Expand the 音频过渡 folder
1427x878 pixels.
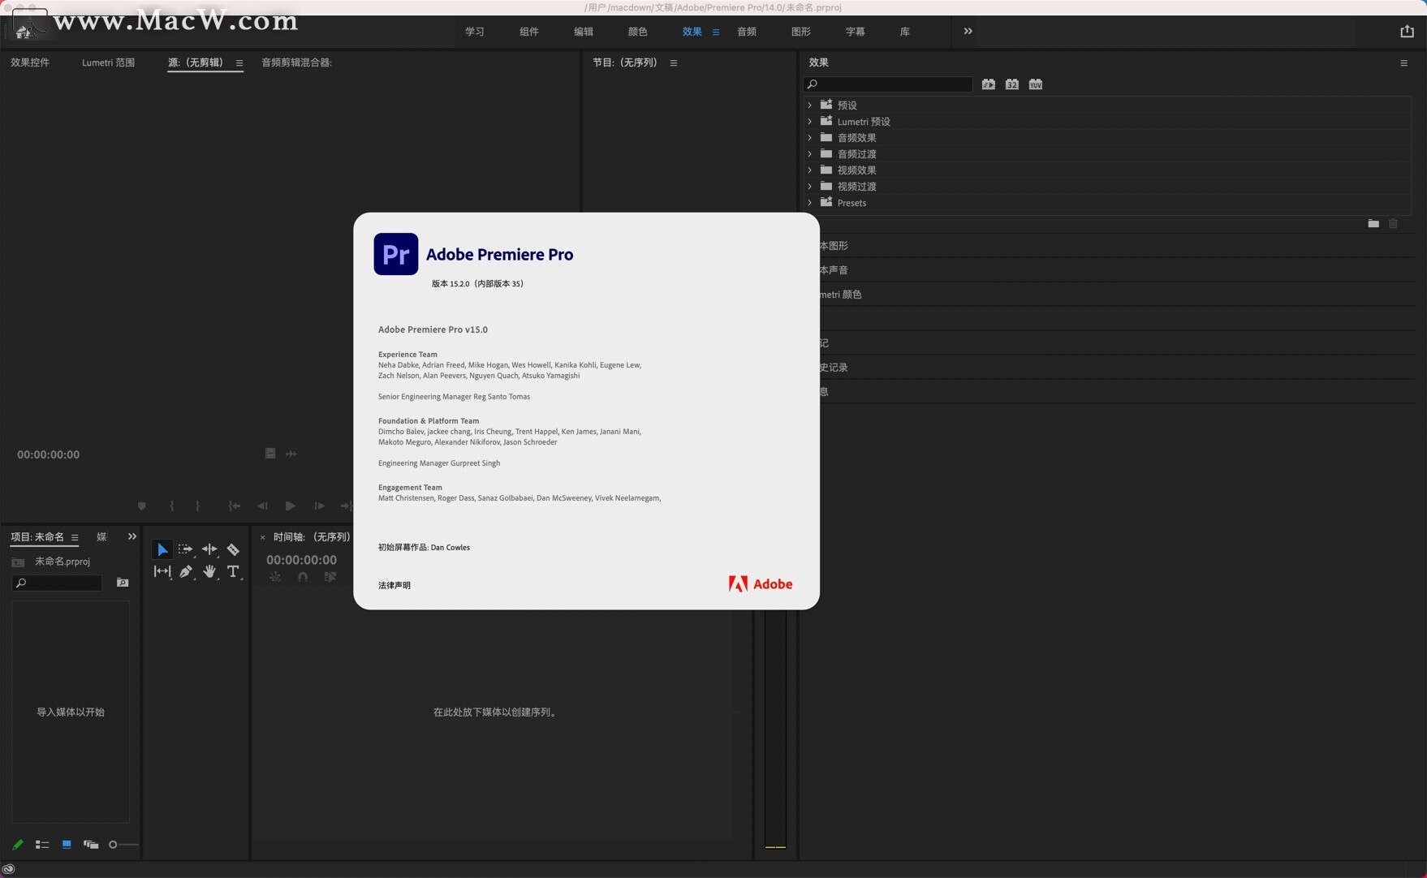pos(809,154)
